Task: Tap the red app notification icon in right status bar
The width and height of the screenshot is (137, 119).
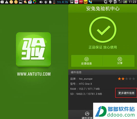Action: (81, 2)
